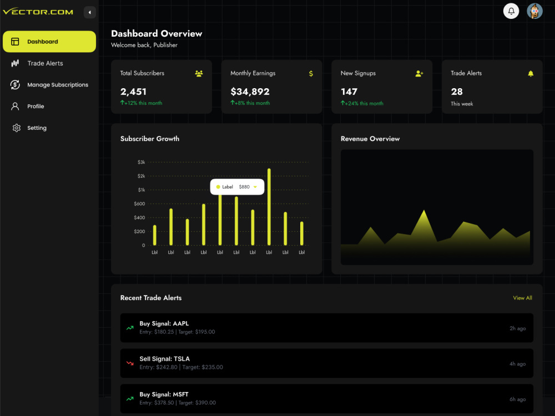Click the TSLA red downtrend icon
Screen dimensions: 555x416
point(130,363)
